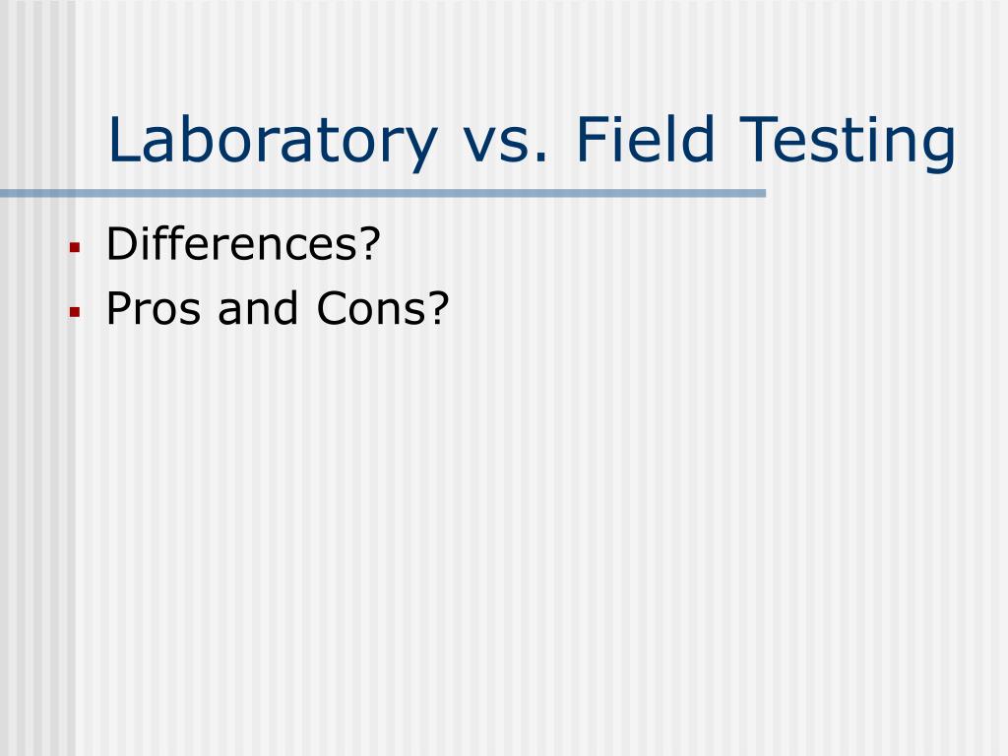1008x756 pixels.
Task: Click the word 'and' in second bullet
Action: [x=259, y=308]
